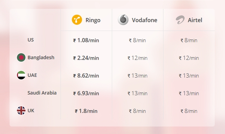Image resolution: width=225 pixels, height=134 pixels.
Task: Click the UAE country label
Action: [x=32, y=75]
